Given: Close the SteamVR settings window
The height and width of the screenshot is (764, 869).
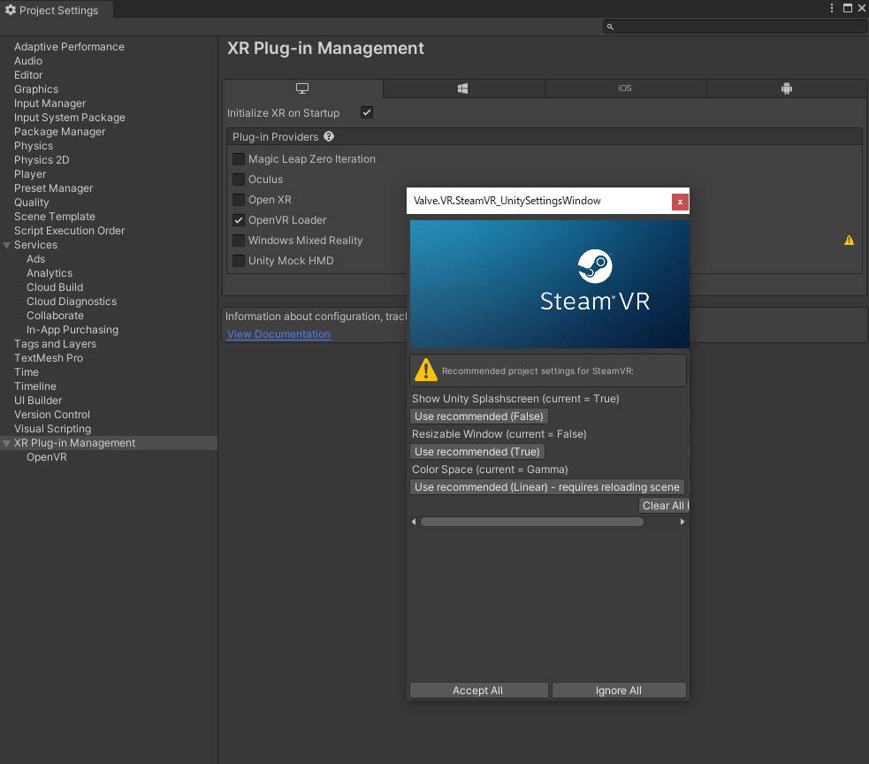Looking at the screenshot, I should click(680, 202).
